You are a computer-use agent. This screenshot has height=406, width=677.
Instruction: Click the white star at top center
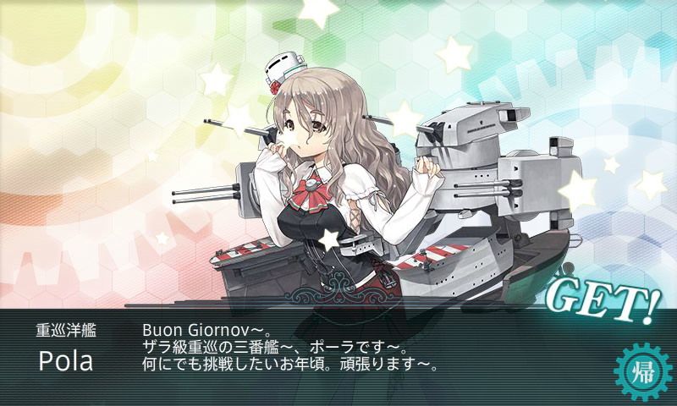tap(319, 12)
